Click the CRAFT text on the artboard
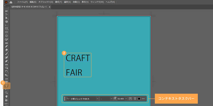Image resolution: width=213 pixels, height=106 pixels. tap(78, 58)
